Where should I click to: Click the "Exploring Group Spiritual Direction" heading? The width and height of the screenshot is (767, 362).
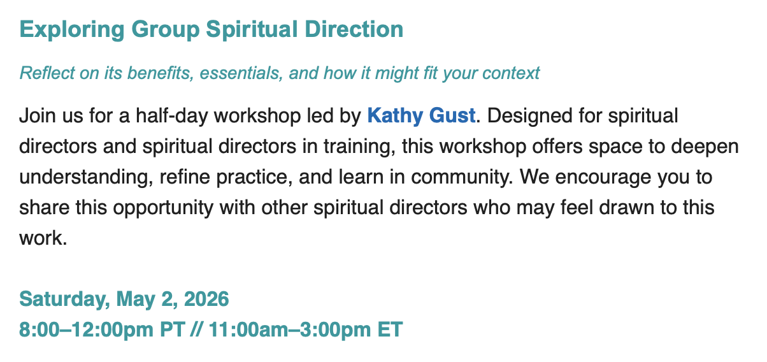pyautogui.click(x=211, y=29)
